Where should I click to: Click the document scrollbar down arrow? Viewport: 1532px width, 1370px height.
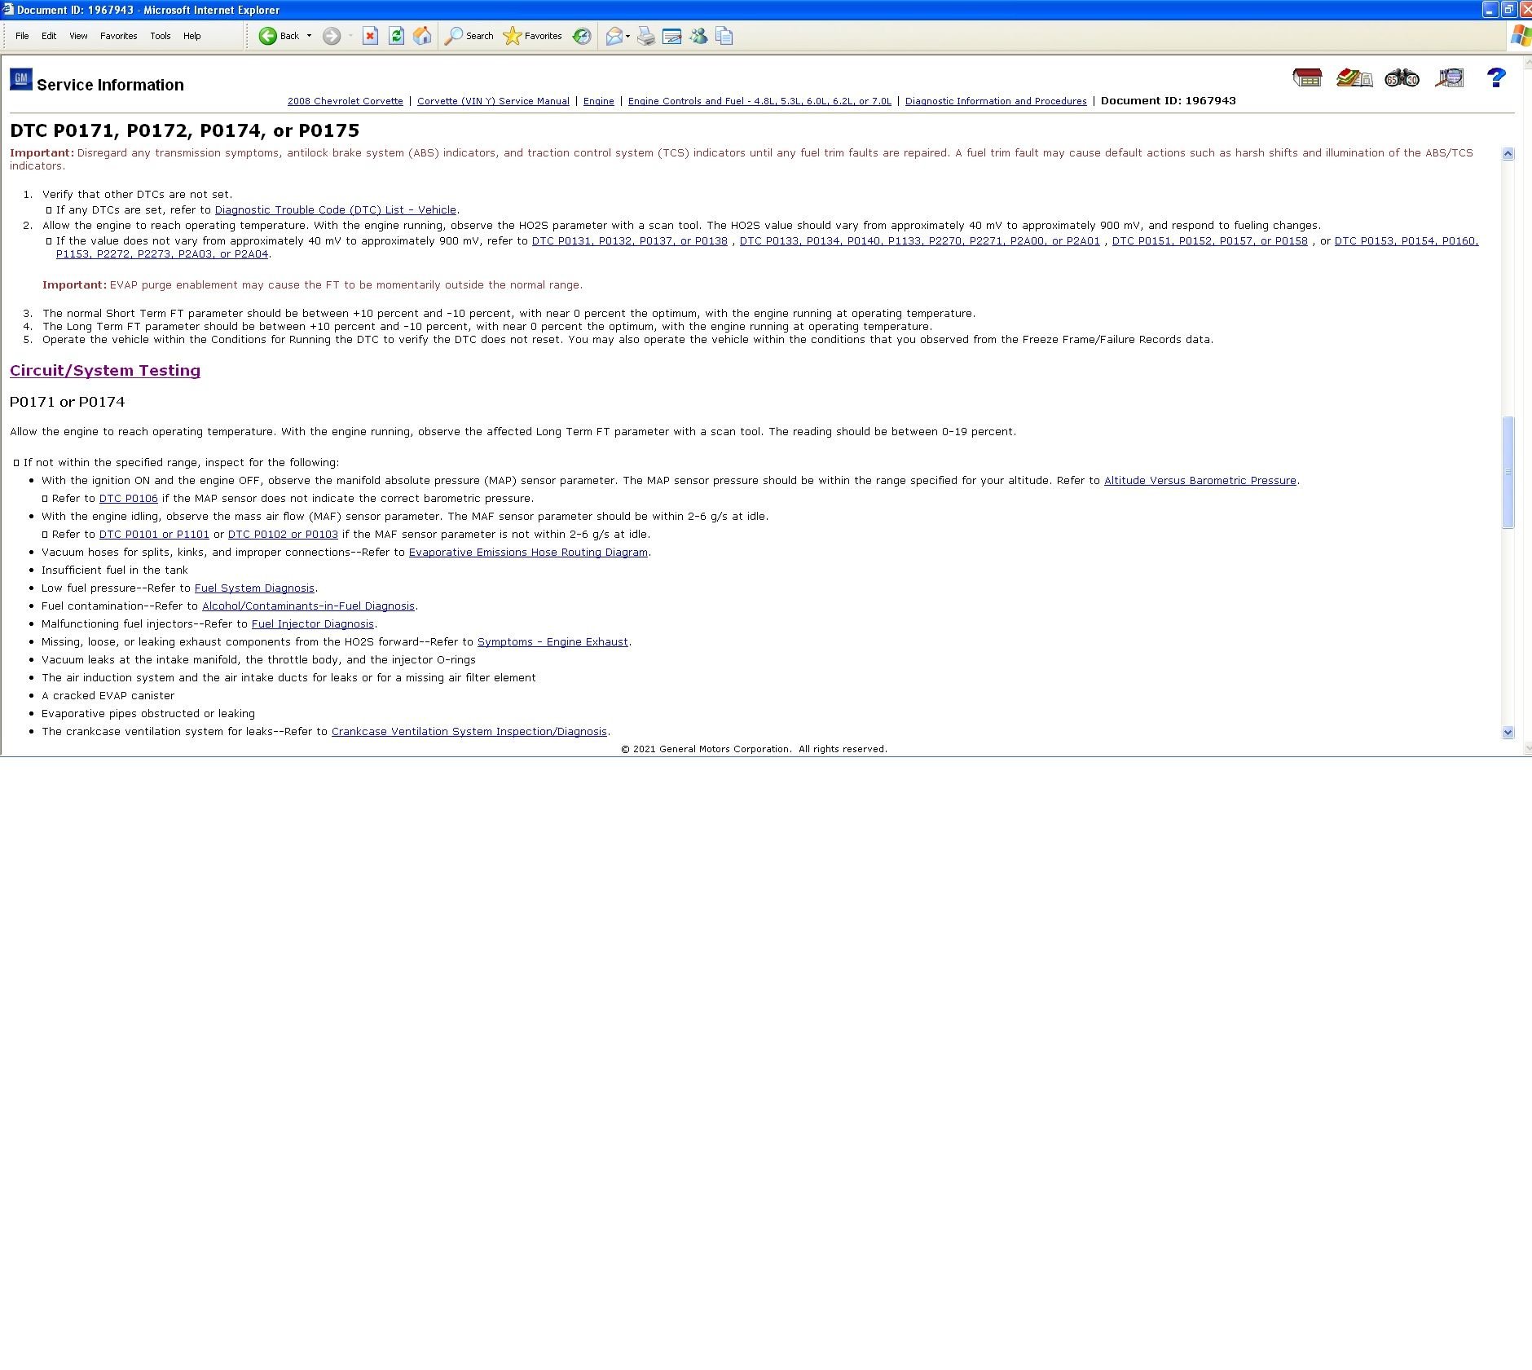tap(1508, 732)
